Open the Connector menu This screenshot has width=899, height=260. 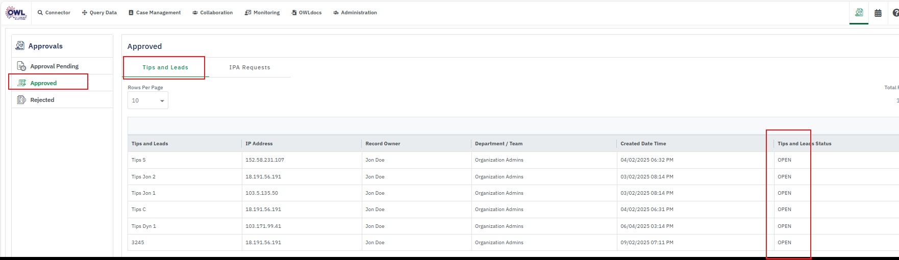(54, 13)
